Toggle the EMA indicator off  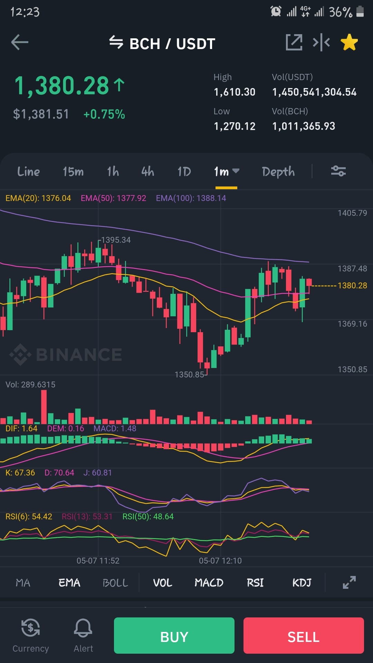69,583
